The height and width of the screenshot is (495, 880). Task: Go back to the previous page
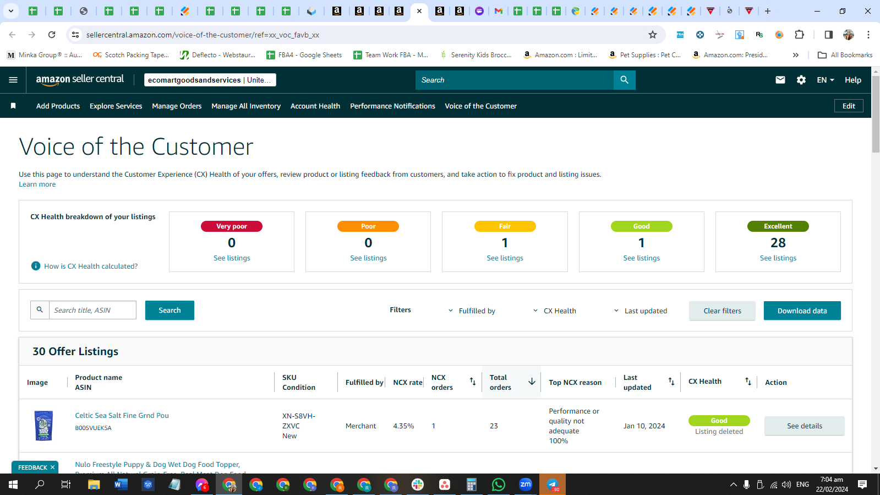[12, 35]
